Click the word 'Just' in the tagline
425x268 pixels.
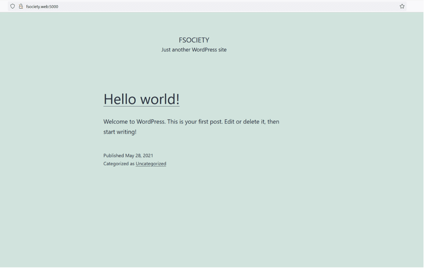pos(166,50)
